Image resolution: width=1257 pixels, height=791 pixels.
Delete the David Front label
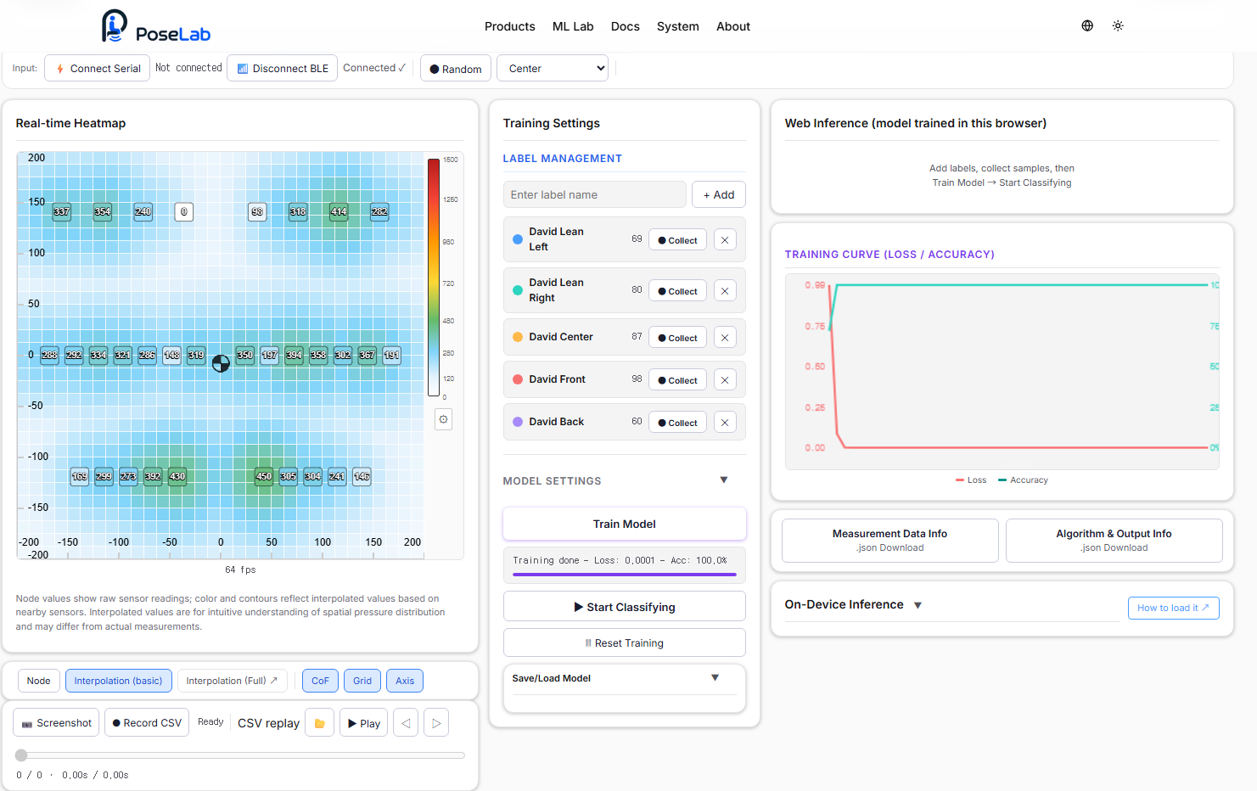coord(725,380)
